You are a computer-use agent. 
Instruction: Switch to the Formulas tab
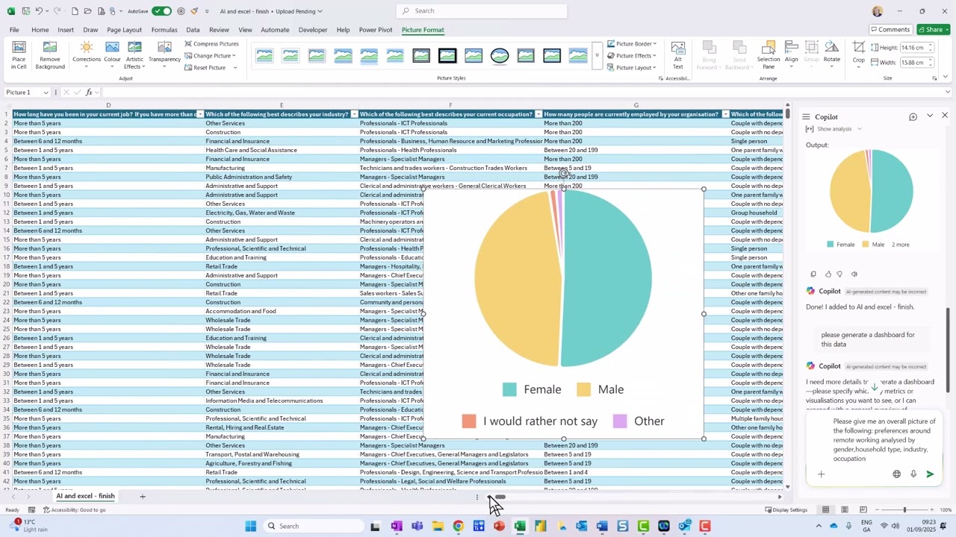tap(164, 30)
